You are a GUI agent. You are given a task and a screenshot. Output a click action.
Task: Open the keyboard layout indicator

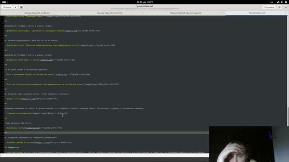tap(271, 2)
